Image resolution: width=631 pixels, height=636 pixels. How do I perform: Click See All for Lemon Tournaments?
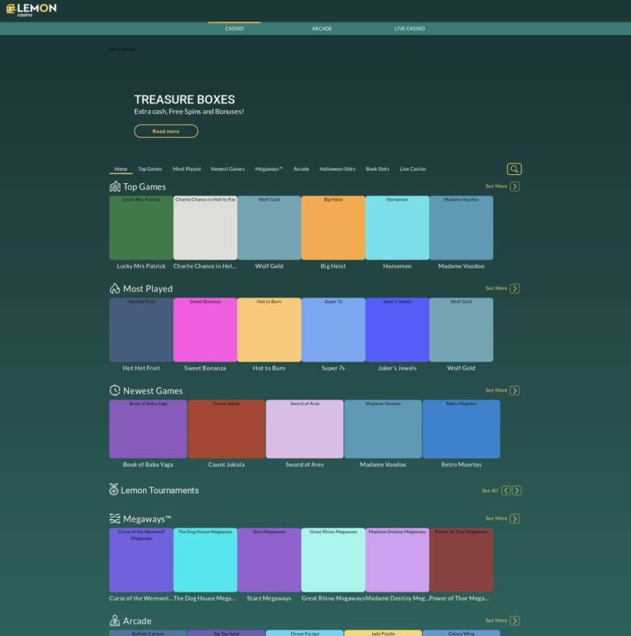[490, 491]
